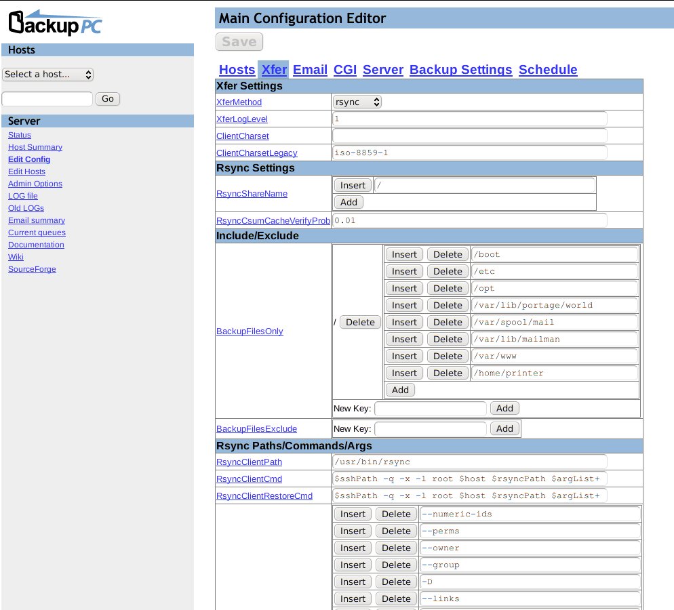Open Host Summary in the sidebar
This screenshot has width=674, height=610.
pyautogui.click(x=35, y=147)
